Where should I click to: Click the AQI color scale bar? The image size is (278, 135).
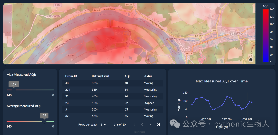(x=265, y=36)
